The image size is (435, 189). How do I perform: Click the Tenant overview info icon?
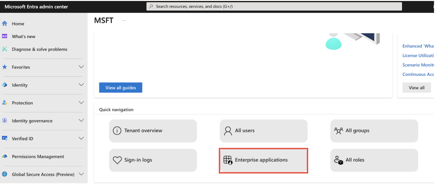(117, 131)
